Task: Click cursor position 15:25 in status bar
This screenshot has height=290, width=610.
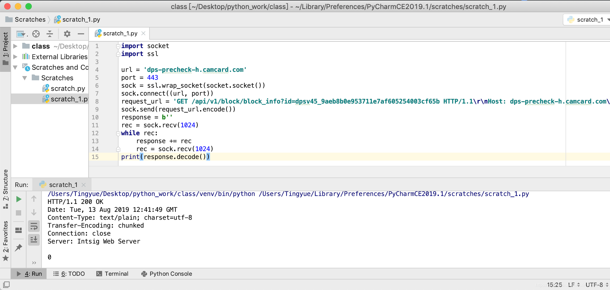Action: click(x=554, y=285)
